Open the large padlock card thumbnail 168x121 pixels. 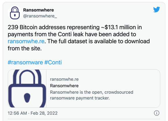[x=27, y=88]
